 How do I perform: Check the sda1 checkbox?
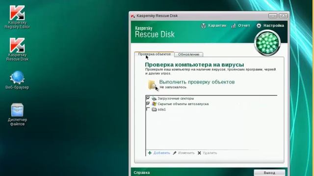(x=148, y=109)
